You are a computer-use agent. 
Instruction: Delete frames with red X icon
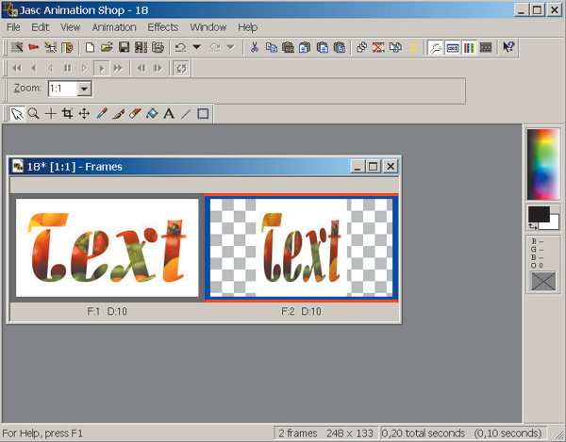(378, 47)
